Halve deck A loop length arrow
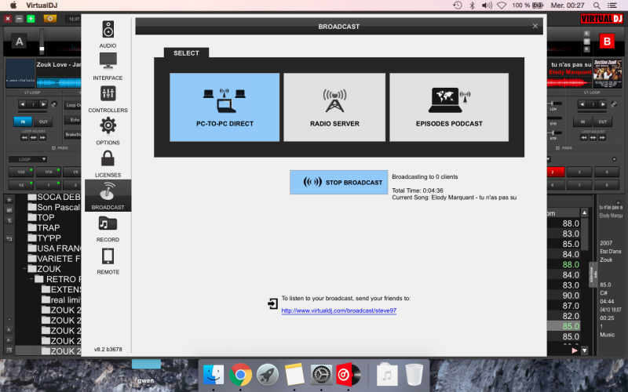This screenshot has height=392, width=628. coord(23,104)
